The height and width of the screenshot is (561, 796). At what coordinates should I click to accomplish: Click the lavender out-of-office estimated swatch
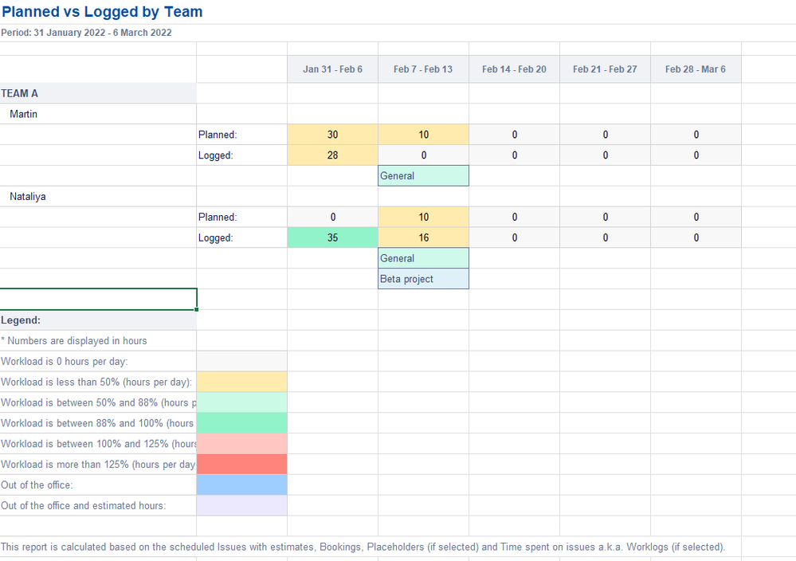[x=242, y=506]
